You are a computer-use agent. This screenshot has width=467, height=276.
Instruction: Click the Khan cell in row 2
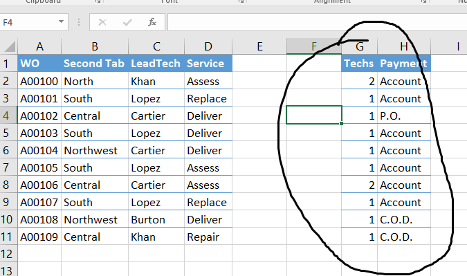156,81
